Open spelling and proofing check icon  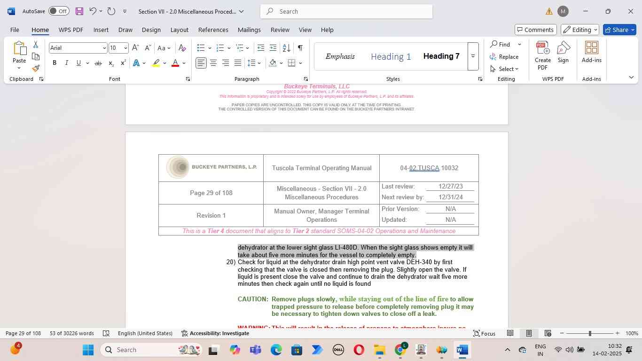[106, 333]
